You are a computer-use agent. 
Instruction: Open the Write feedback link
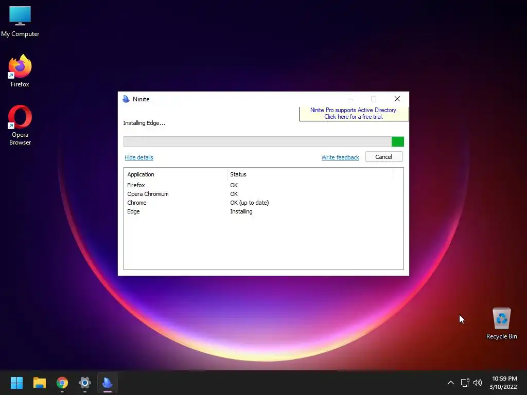point(340,157)
